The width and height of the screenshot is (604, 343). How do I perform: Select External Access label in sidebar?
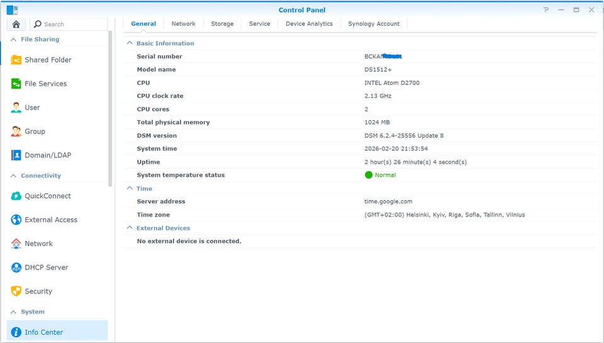(x=51, y=220)
